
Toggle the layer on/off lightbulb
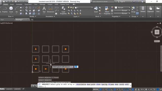coord(69,8)
